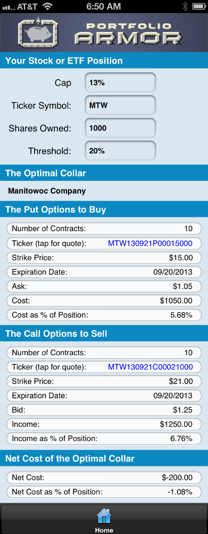Tap the Bluetooth status icon
This screenshot has height=534, width=208.
[185, 6]
